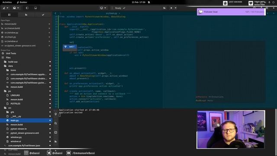
Task: Open the __init__.py file
Action: pyautogui.click(x=26, y=116)
